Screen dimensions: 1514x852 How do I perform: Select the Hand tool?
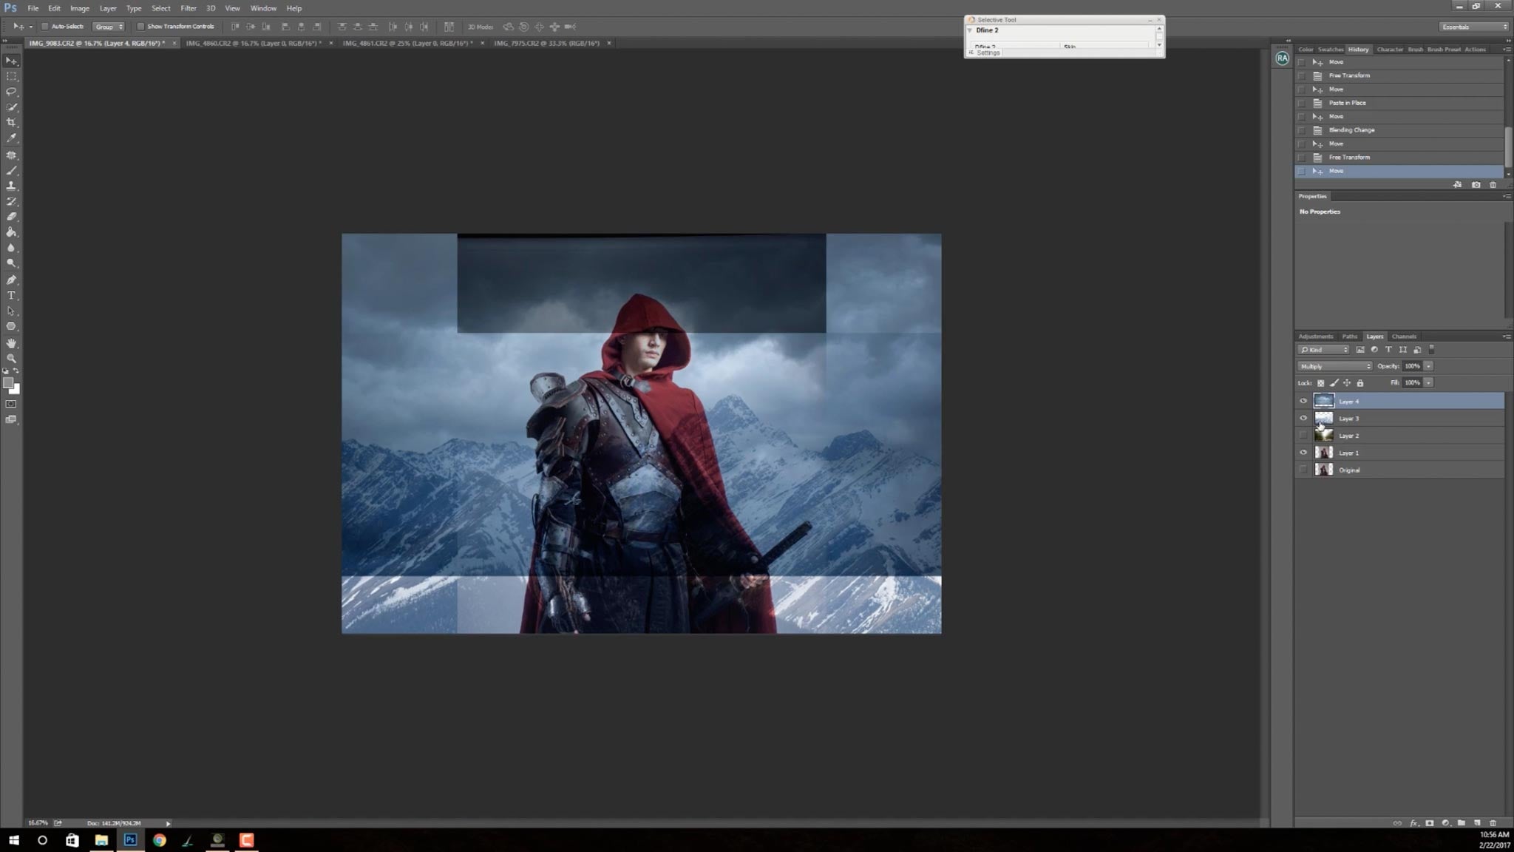pos(12,342)
